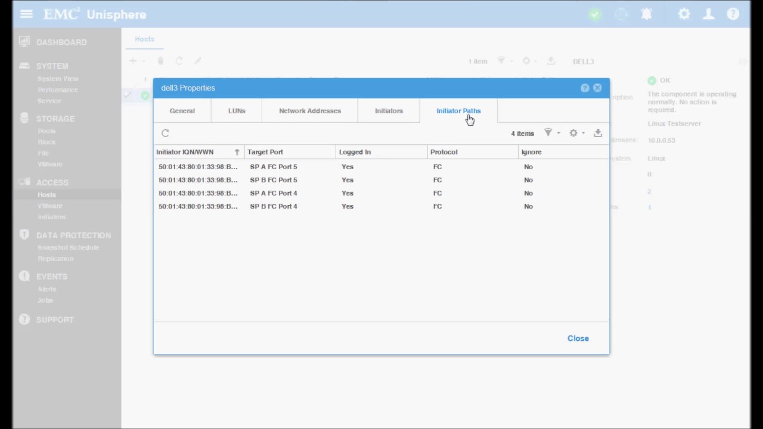Image resolution: width=763 pixels, height=429 pixels.
Task: Open Initiators under Access
Action: click(x=51, y=217)
